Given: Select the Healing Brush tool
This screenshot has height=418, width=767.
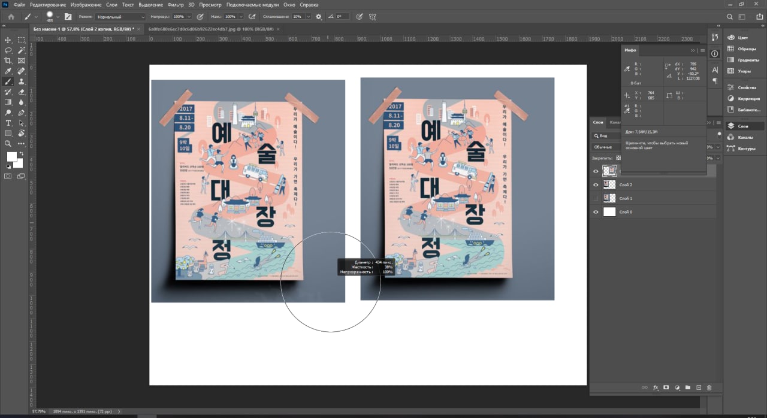Looking at the screenshot, I should pos(22,71).
